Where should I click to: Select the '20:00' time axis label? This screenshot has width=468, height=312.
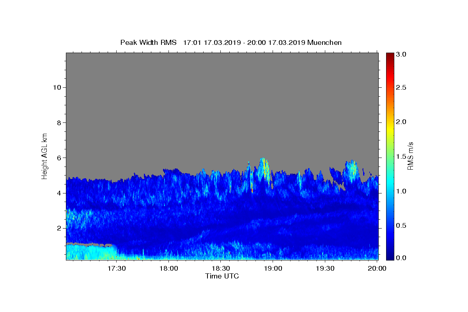coord(377,268)
